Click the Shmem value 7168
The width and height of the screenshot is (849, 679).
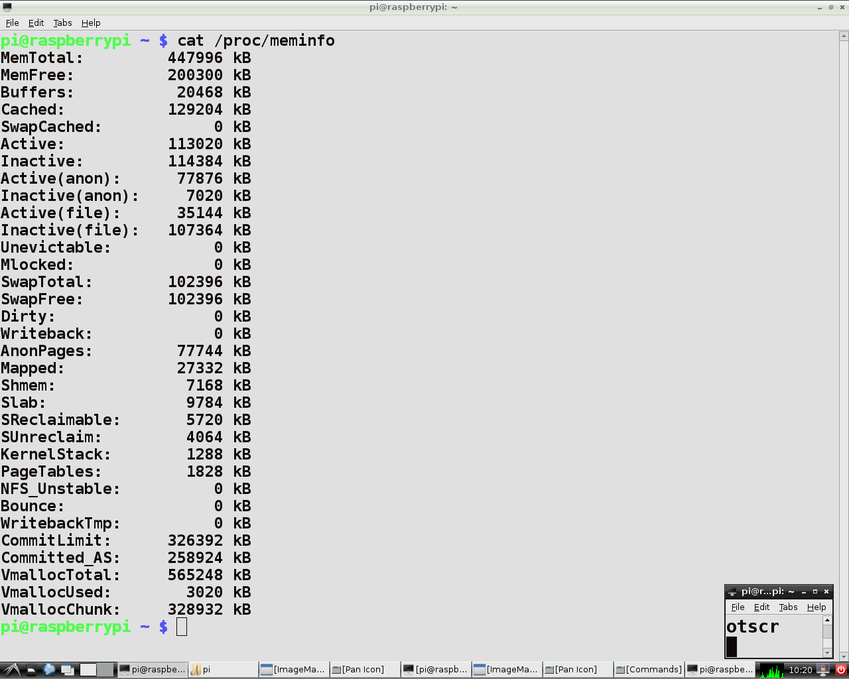[x=205, y=385]
